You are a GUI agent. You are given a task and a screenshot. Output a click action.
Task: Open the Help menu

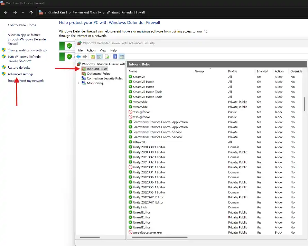tap(113, 50)
